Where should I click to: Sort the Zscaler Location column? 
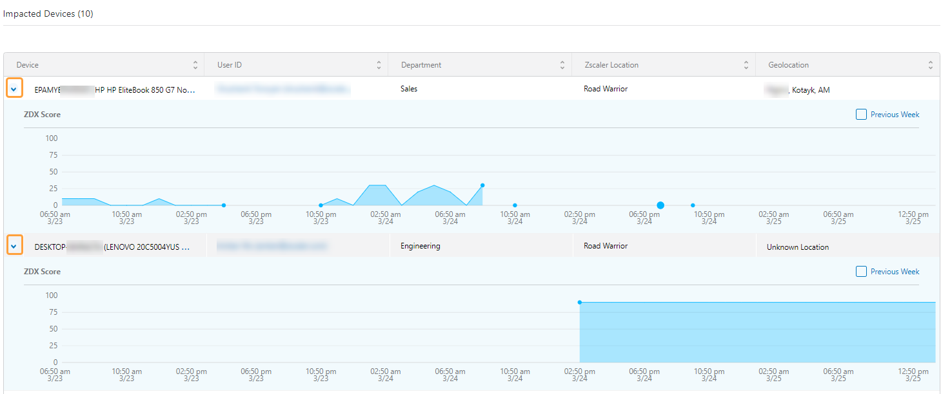point(746,64)
